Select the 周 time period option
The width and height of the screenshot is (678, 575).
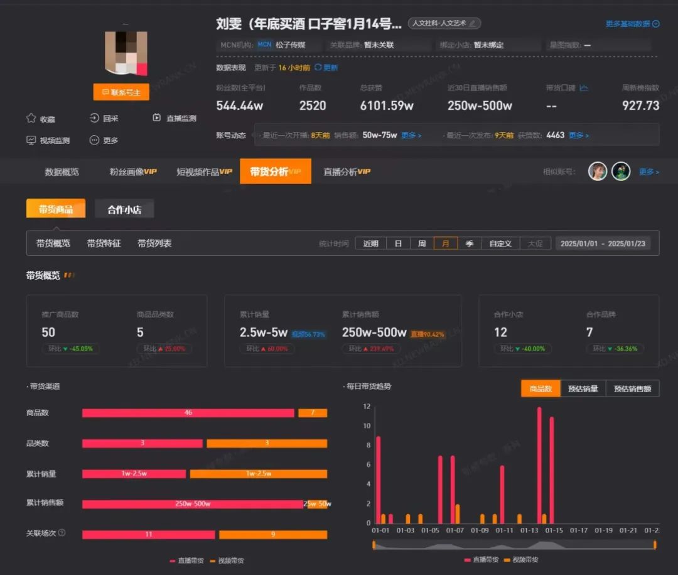[422, 243]
